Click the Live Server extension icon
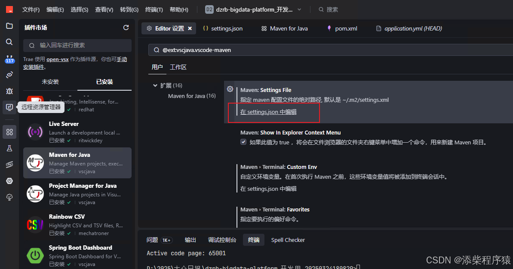The height and width of the screenshot is (269, 513). [x=35, y=132]
